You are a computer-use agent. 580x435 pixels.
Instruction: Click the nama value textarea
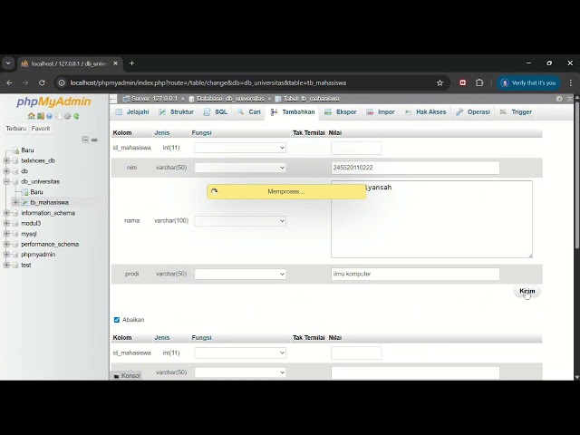(x=431, y=219)
